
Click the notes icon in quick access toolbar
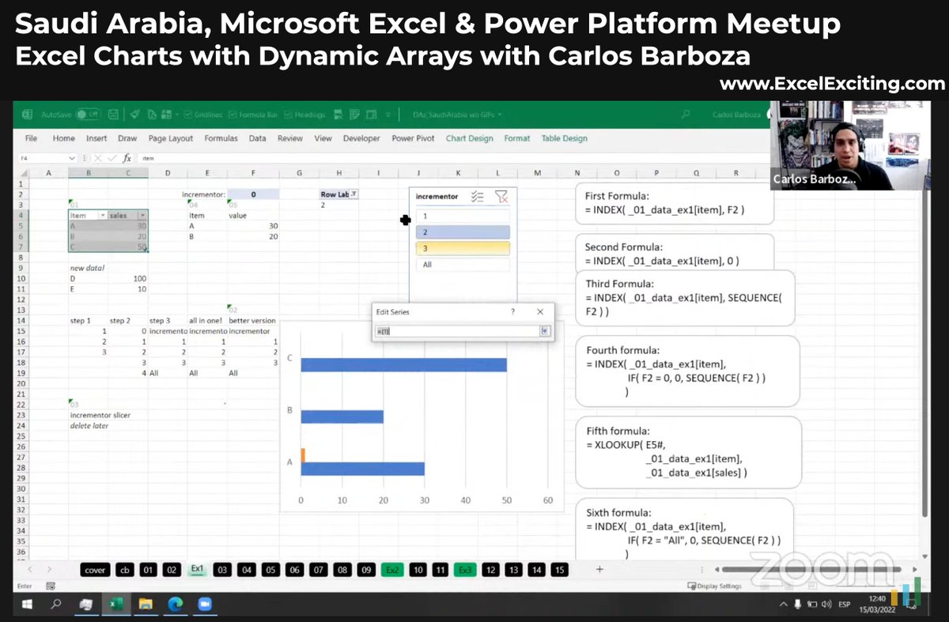(354, 115)
